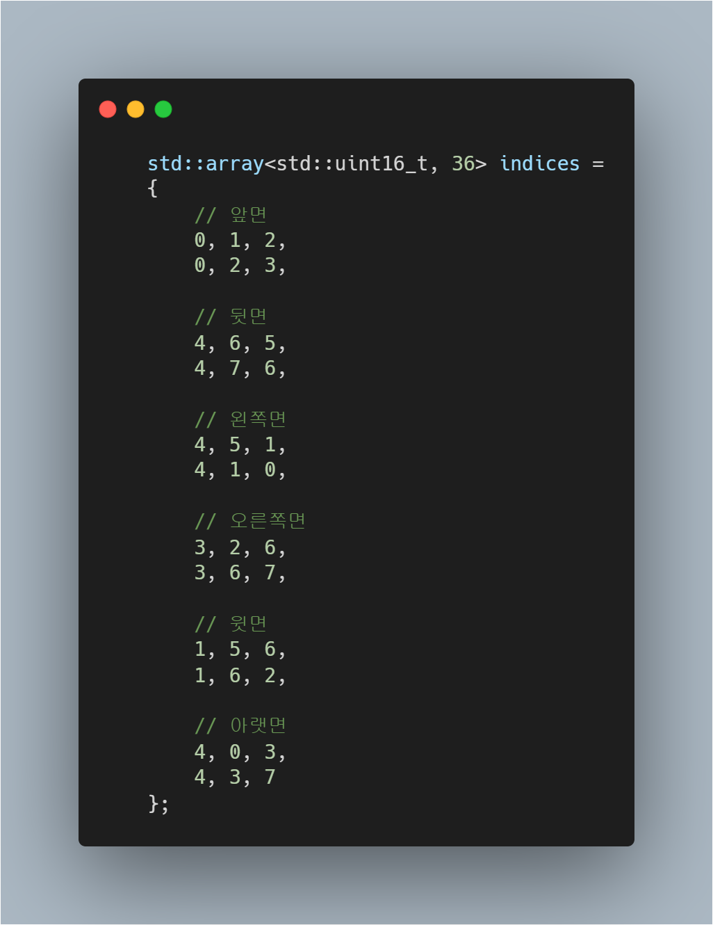Viewport: 713px width, 925px height.
Task: Click the closing brace with semicolon
Action: pos(158,804)
